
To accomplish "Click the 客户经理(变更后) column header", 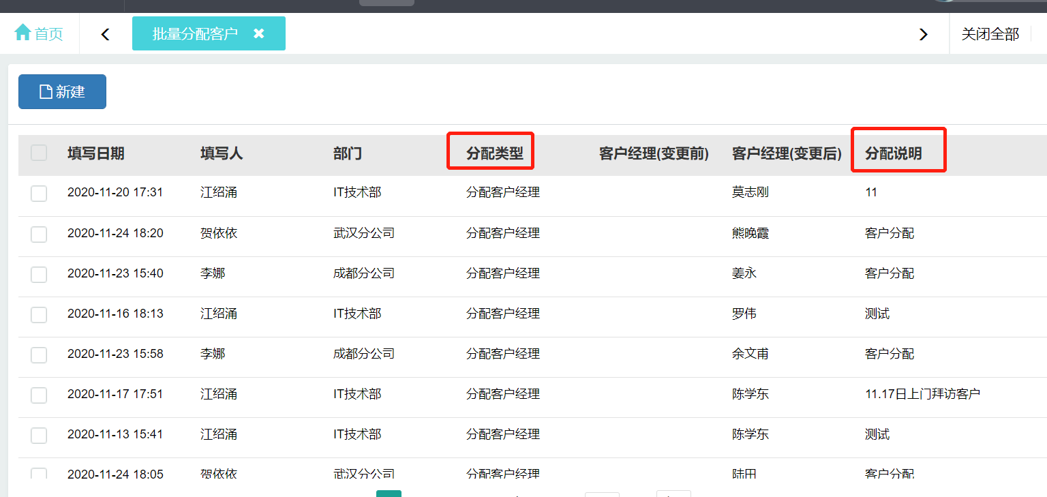I will pos(787,153).
